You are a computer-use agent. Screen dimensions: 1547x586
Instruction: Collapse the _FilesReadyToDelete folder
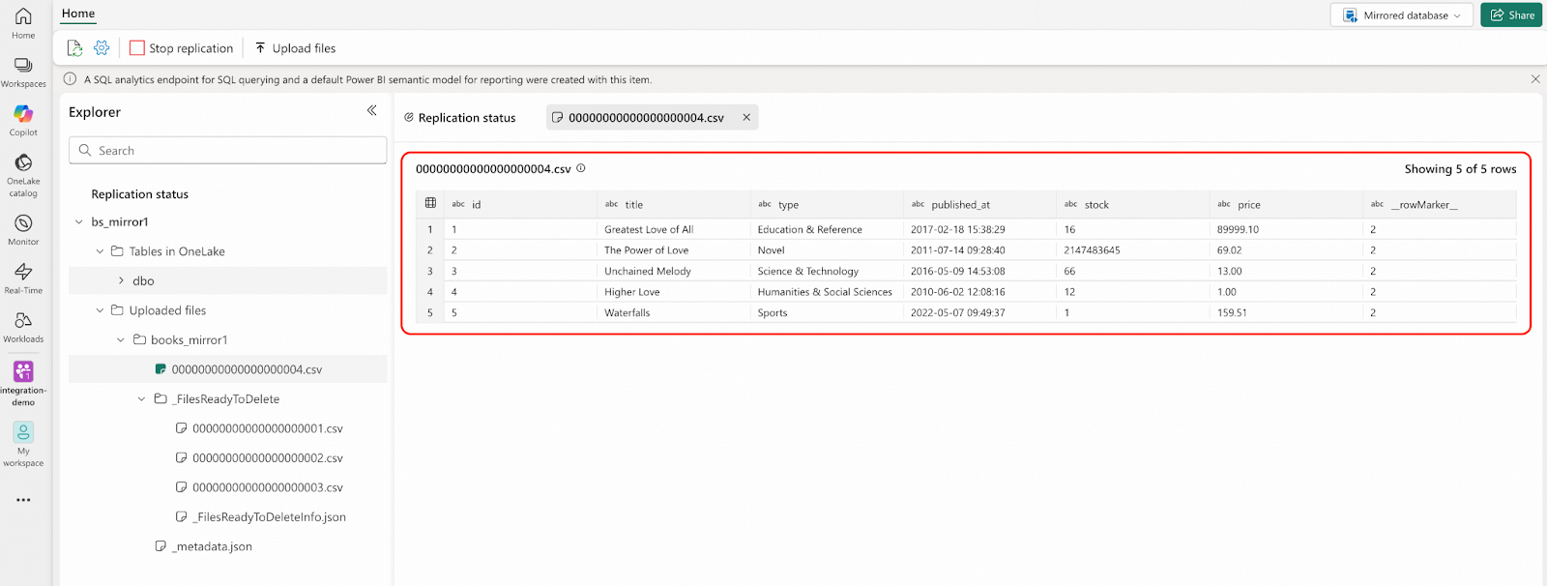pyautogui.click(x=141, y=399)
